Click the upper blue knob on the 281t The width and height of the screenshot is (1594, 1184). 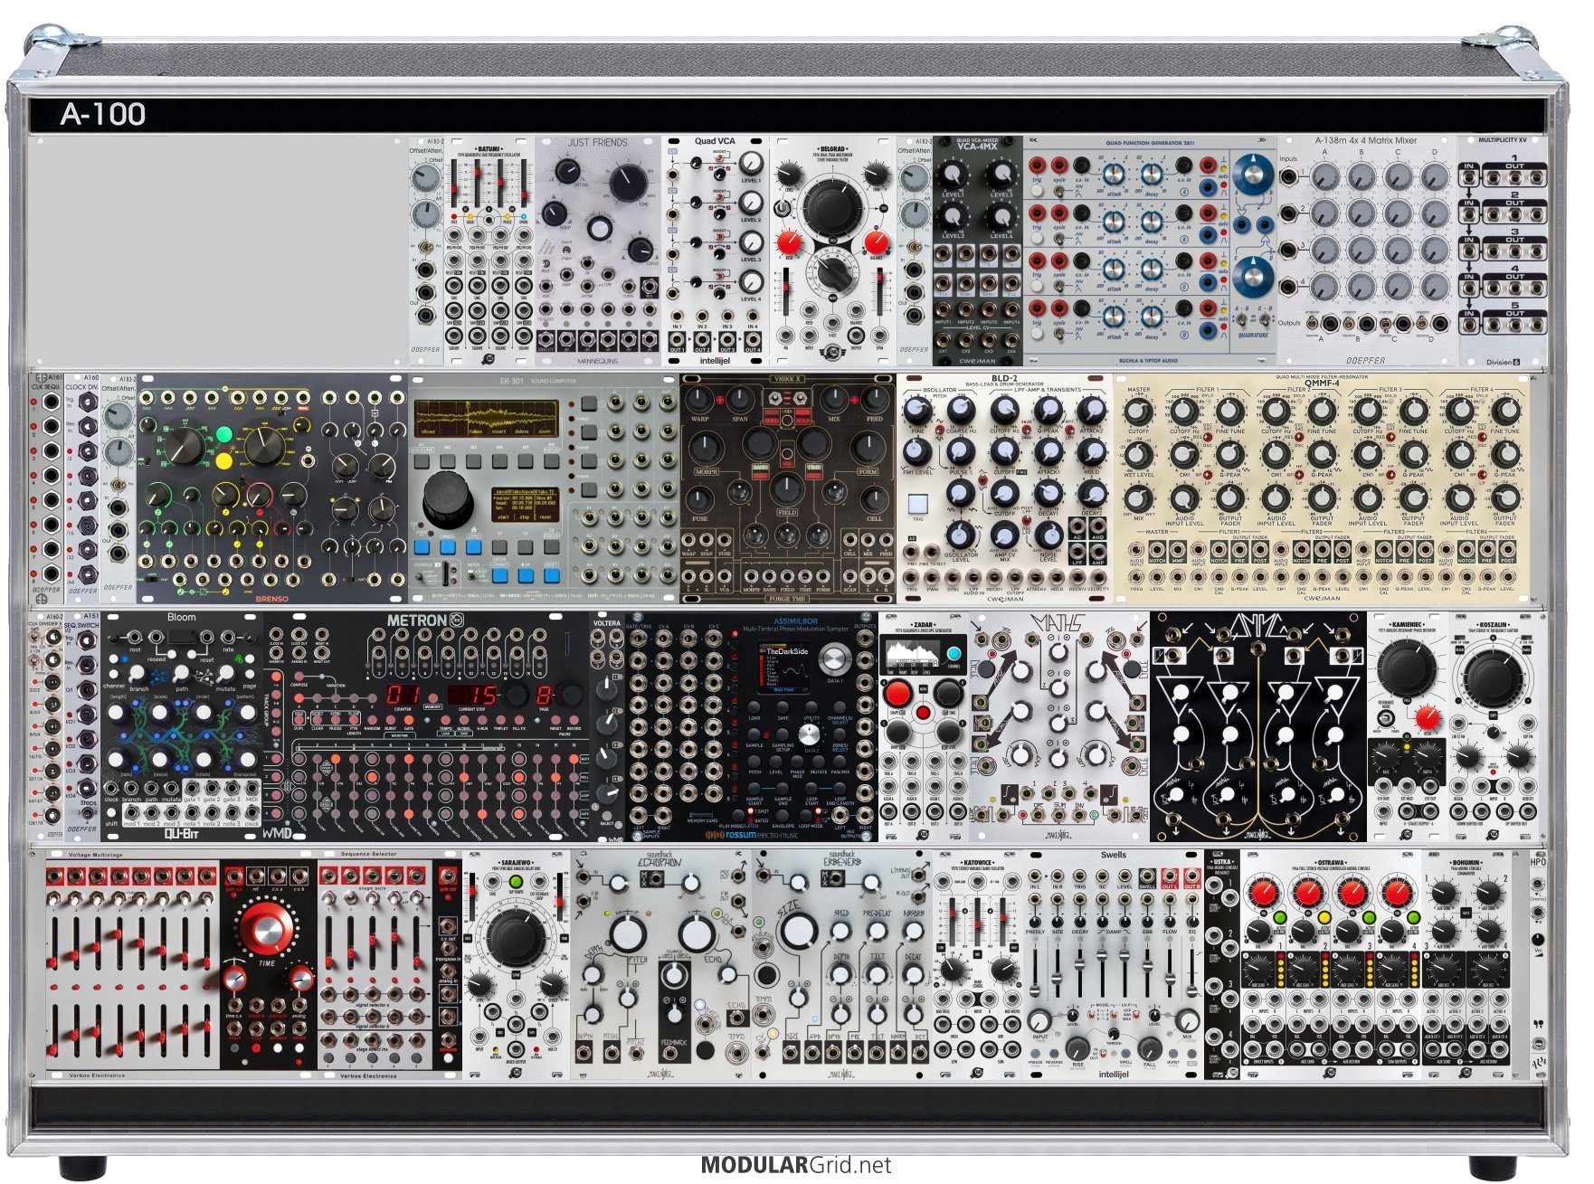[1252, 173]
